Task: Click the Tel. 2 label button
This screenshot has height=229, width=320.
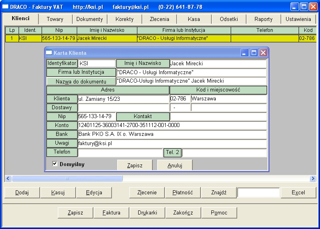Action: click(x=173, y=152)
